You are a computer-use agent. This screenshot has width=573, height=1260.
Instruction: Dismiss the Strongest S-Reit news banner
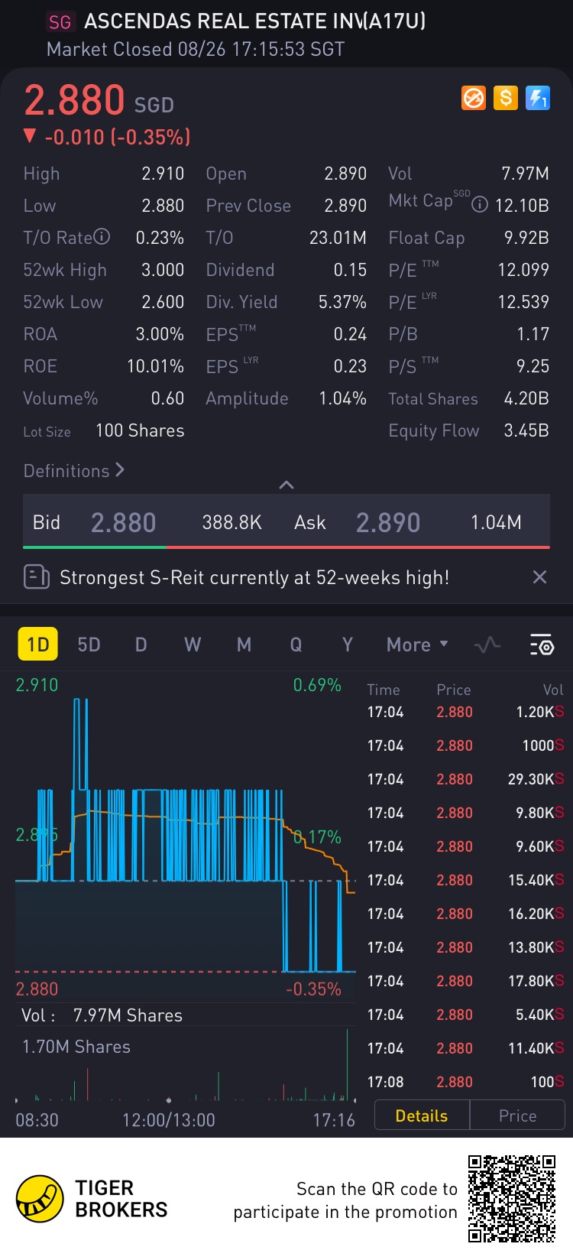pyautogui.click(x=539, y=577)
